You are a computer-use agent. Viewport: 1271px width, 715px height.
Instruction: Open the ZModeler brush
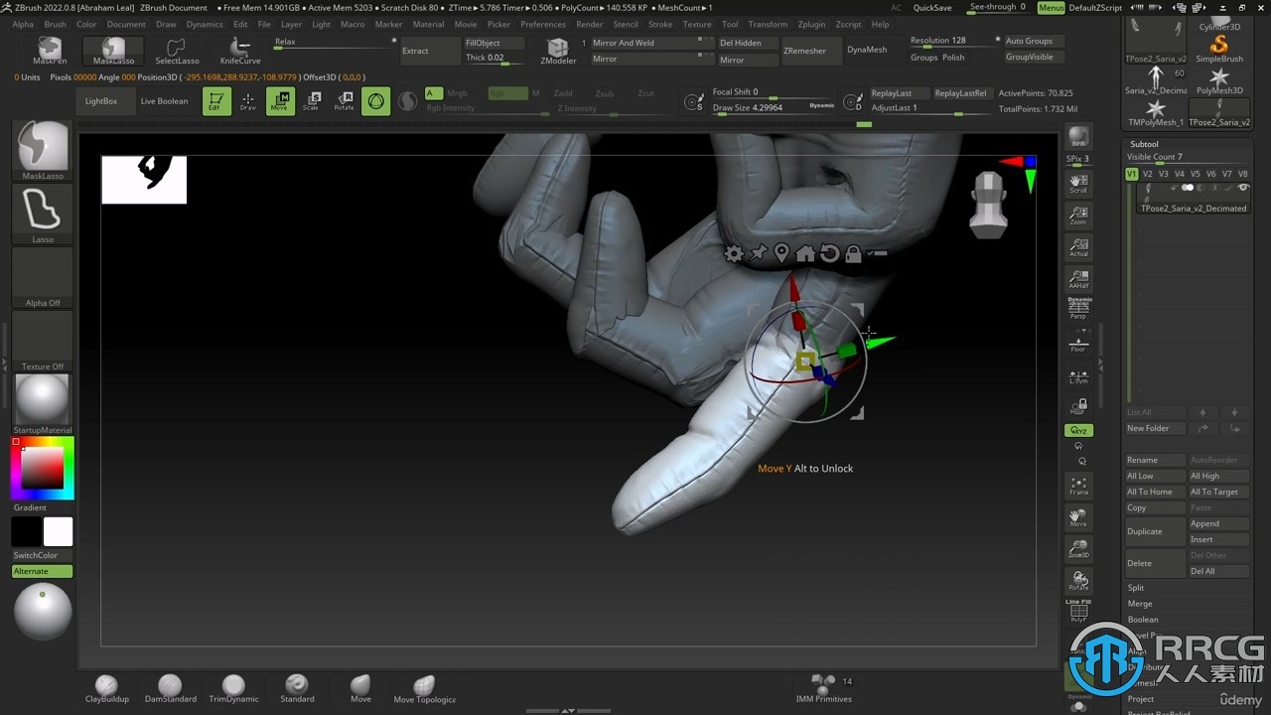click(x=558, y=51)
